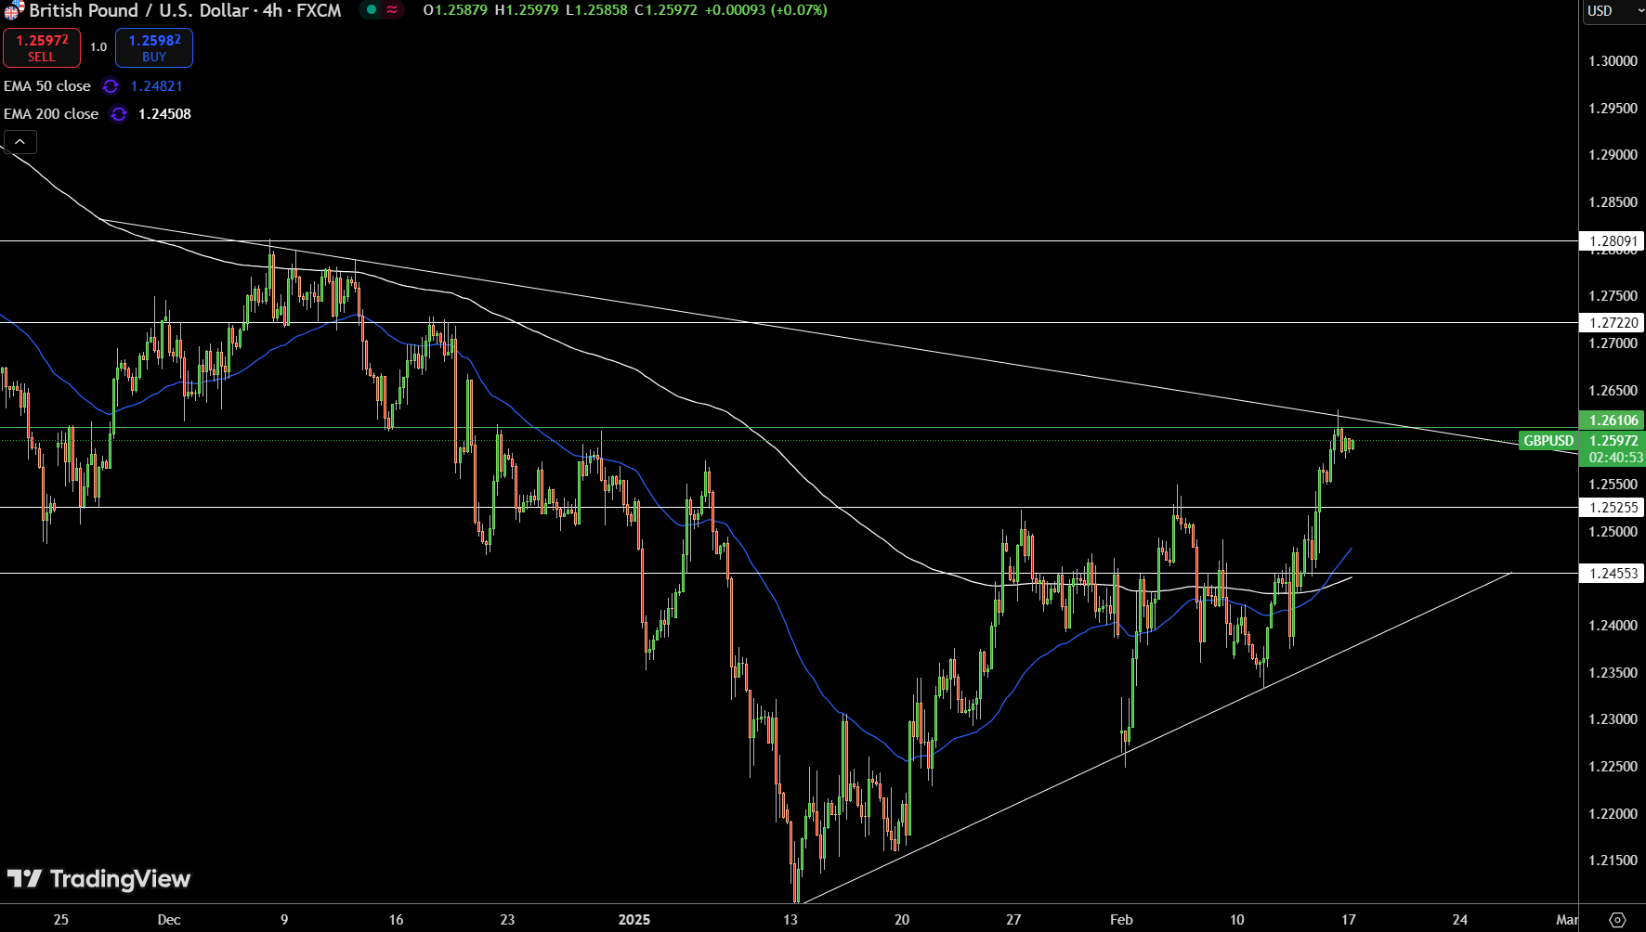Click the high value H1.25979

point(527,10)
